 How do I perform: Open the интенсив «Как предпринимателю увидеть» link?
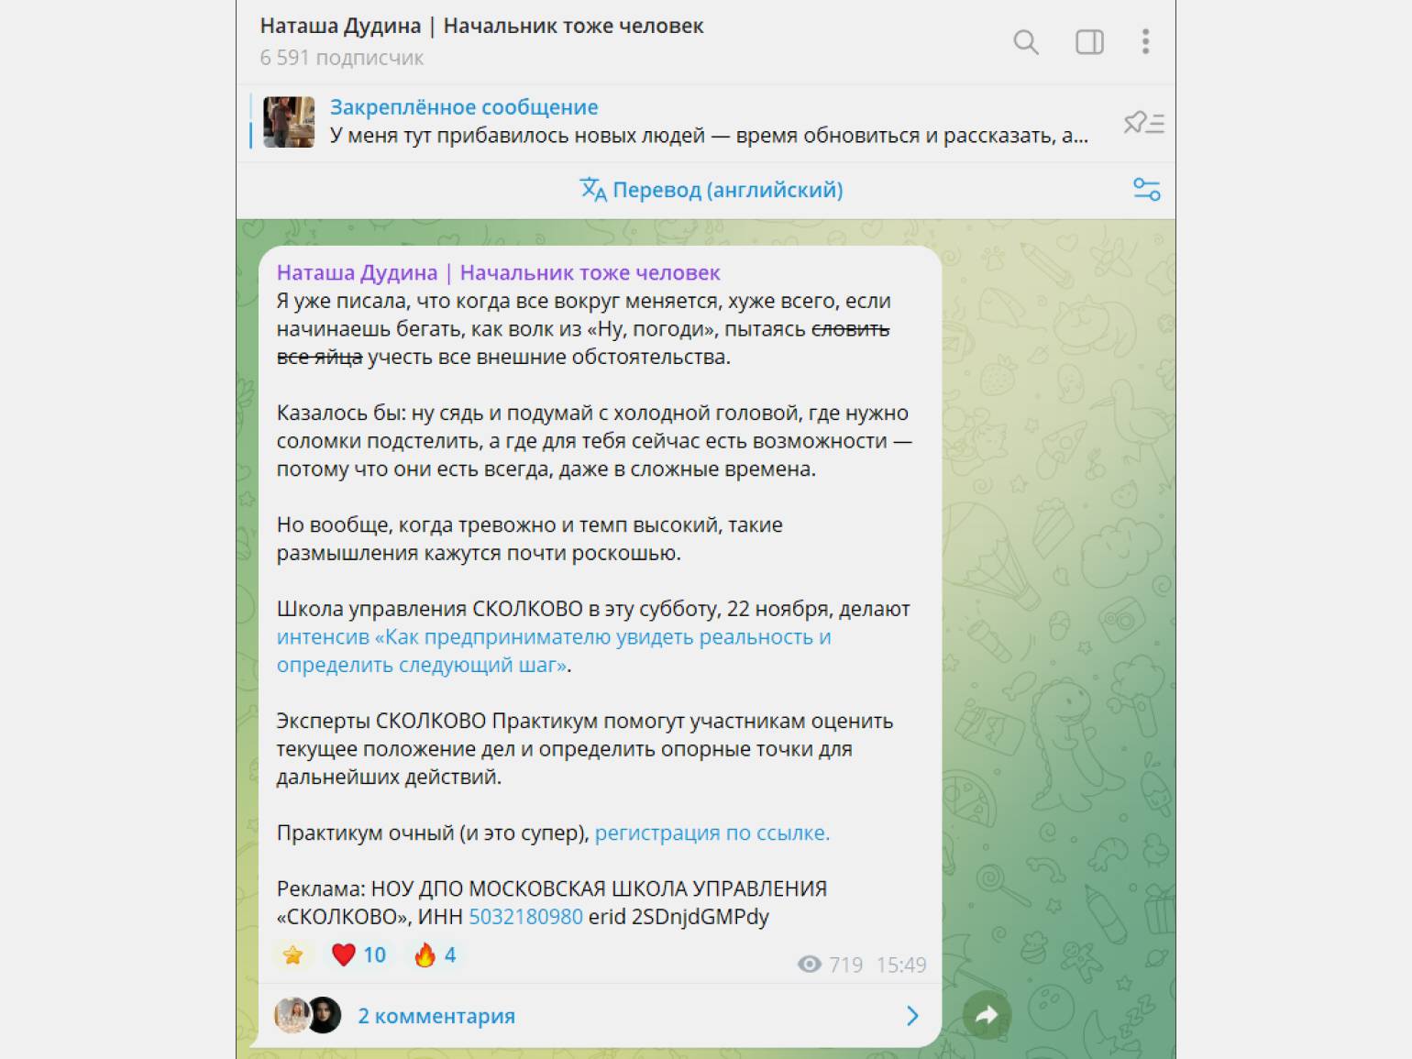pyautogui.click(x=554, y=651)
